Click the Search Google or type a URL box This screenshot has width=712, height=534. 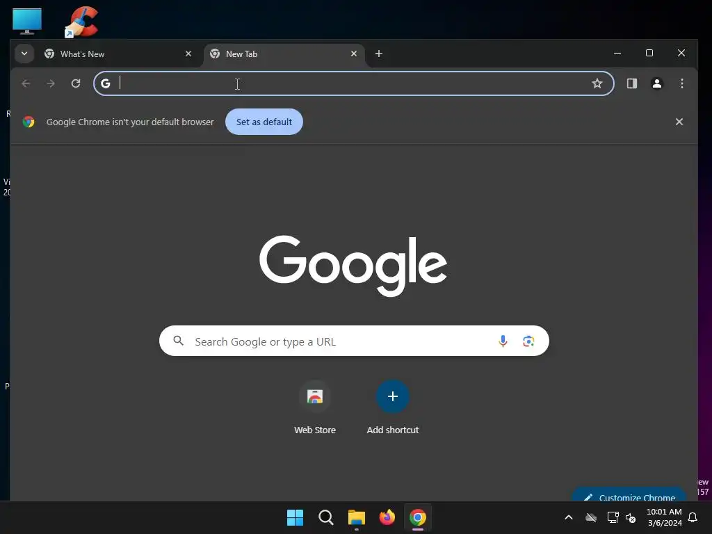[x=354, y=341]
